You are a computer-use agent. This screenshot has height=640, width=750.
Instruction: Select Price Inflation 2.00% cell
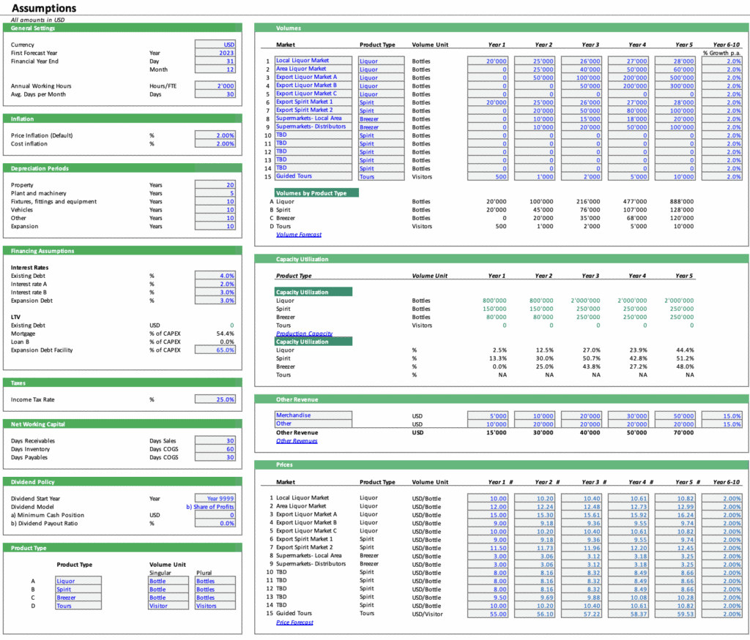coord(215,135)
